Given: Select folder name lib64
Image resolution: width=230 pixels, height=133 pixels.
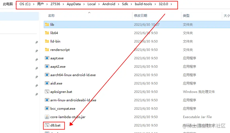Looking at the screenshot, I should [x=54, y=33].
